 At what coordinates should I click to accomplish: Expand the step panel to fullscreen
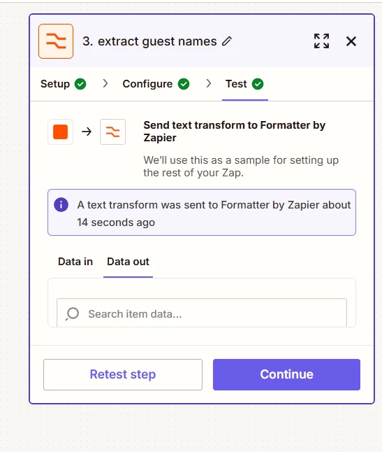pyautogui.click(x=321, y=41)
